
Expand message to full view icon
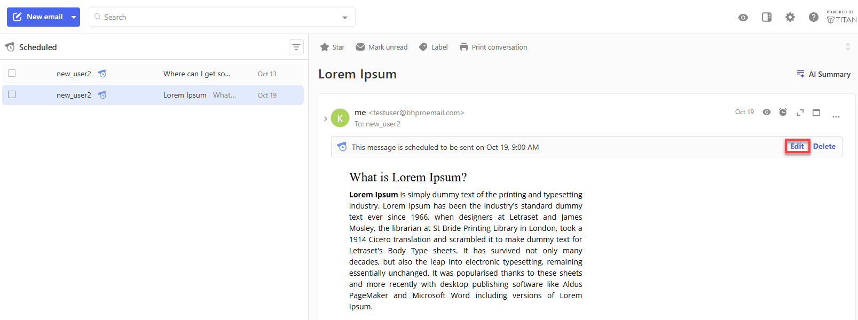(800, 113)
